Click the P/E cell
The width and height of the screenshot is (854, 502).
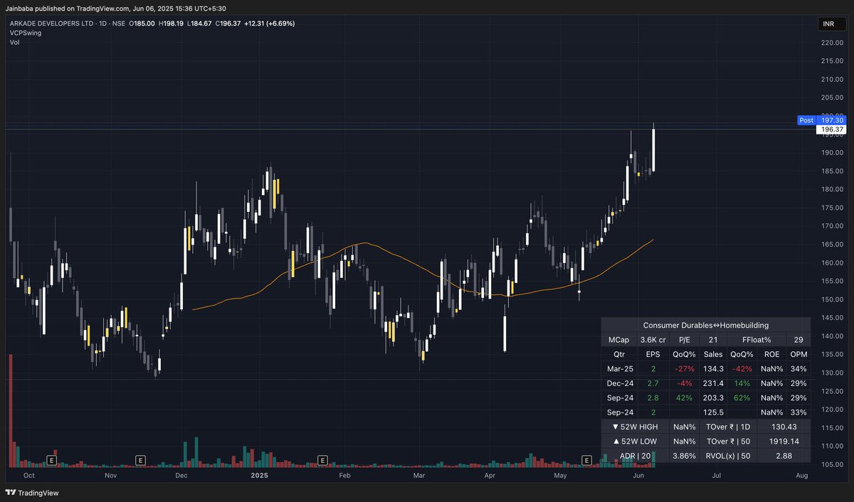click(684, 339)
